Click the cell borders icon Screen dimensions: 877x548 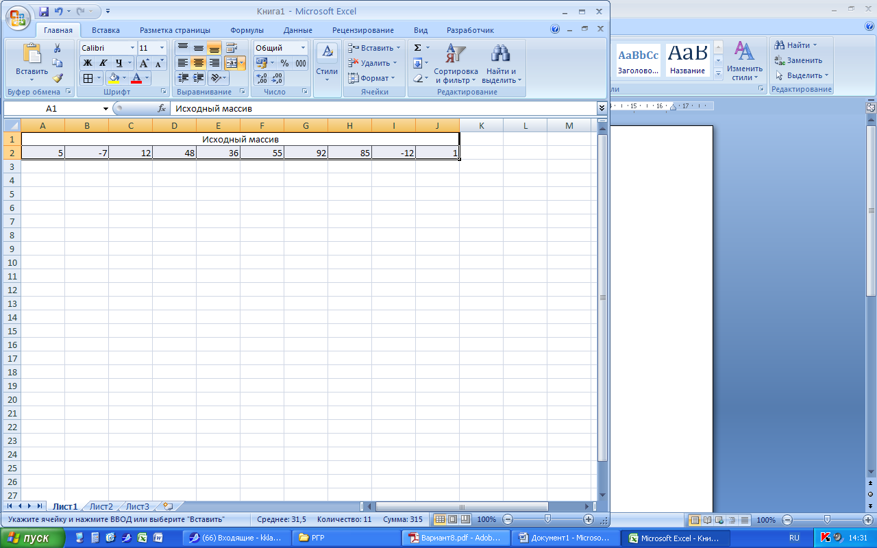[x=88, y=78]
